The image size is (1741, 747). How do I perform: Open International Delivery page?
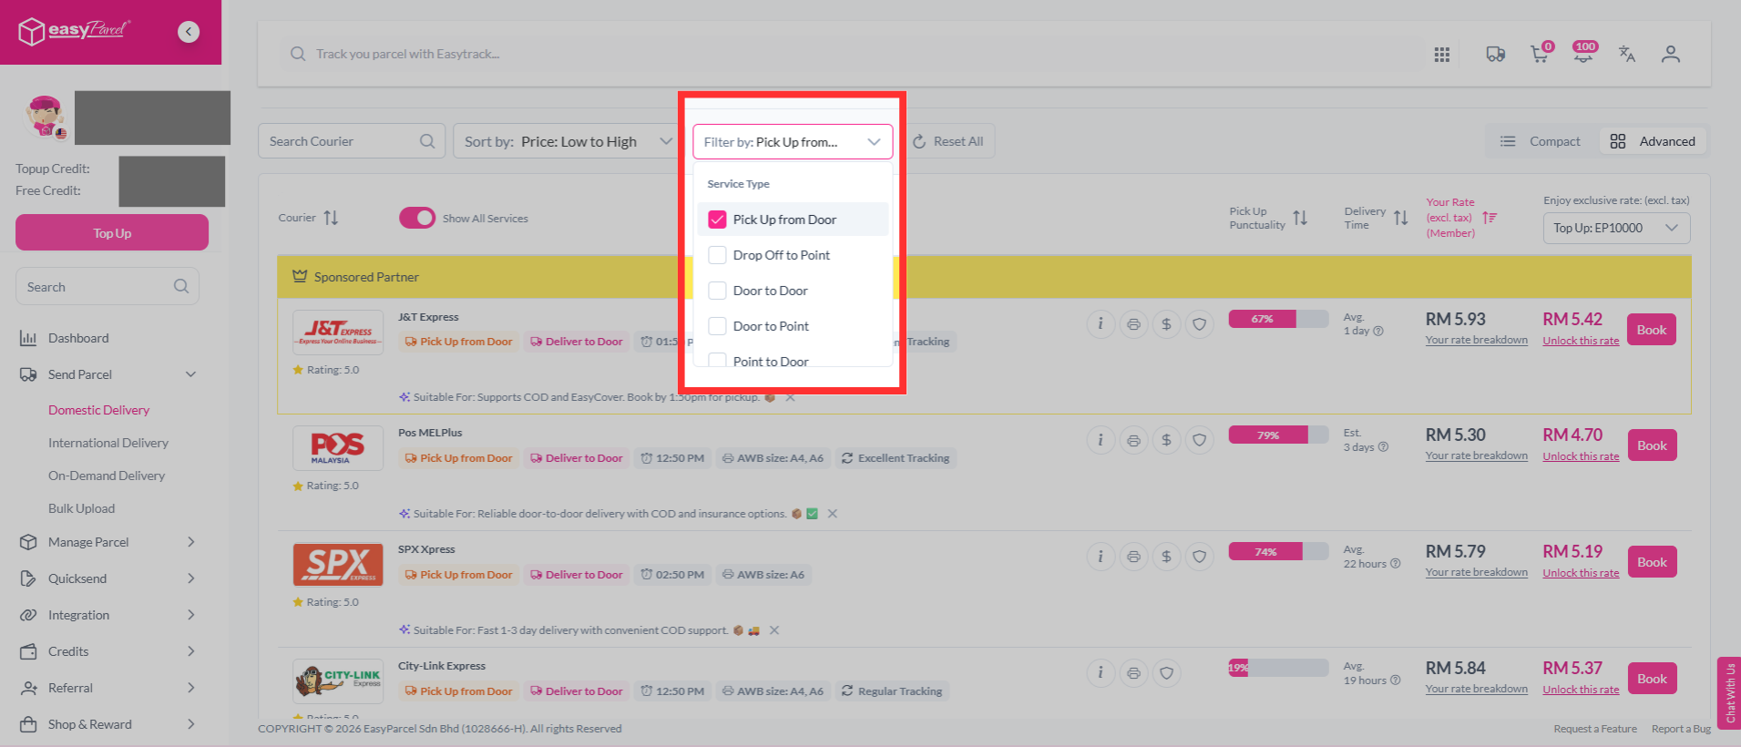tap(108, 443)
